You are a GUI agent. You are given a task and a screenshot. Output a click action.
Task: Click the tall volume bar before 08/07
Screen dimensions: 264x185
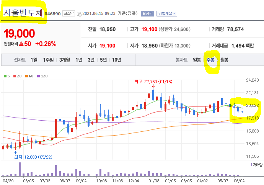point(56,171)
